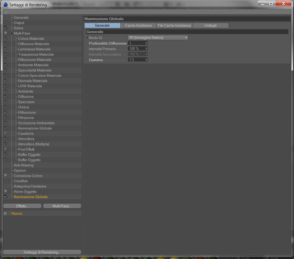Collapse the Multi-Pass tree node
The image size is (294, 259).
tap(12, 33)
